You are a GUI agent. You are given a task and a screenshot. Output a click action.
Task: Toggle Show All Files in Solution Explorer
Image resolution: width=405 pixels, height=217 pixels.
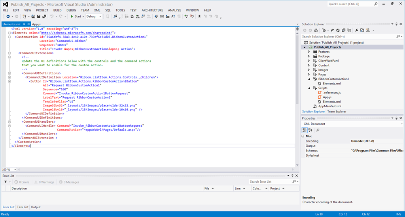(349, 30)
